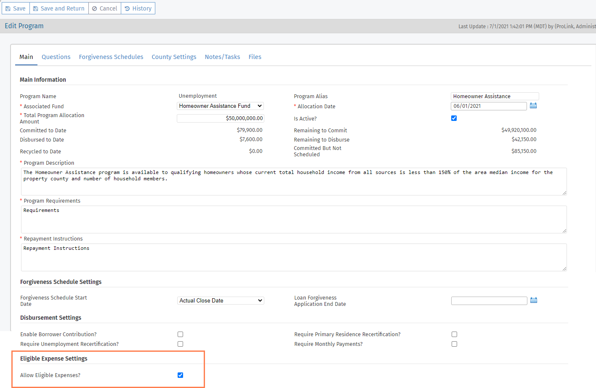The width and height of the screenshot is (596, 388).
Task: Open Forgiveness Schedule Start Date dropdown
Action: [221, 301]
